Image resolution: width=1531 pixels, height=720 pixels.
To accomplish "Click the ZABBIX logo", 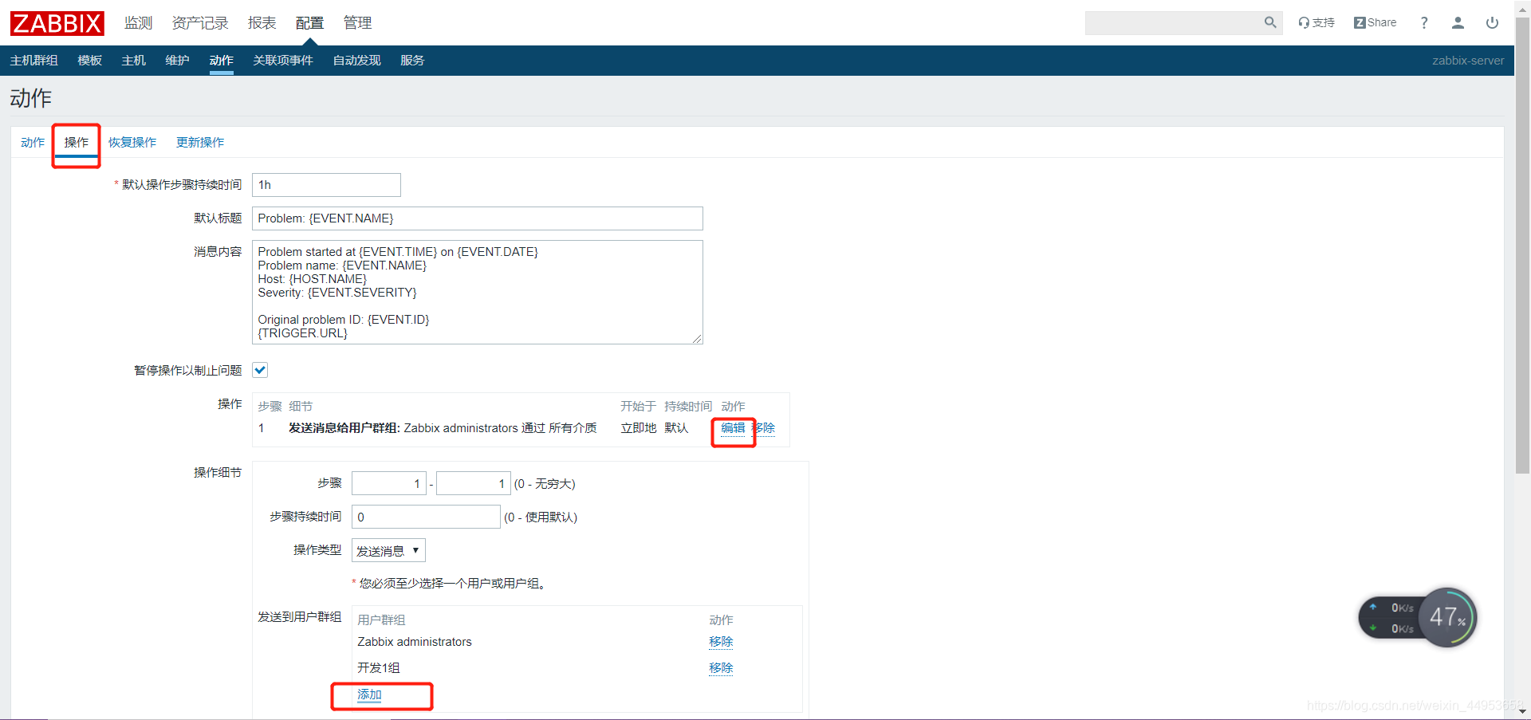I will 57,23.
